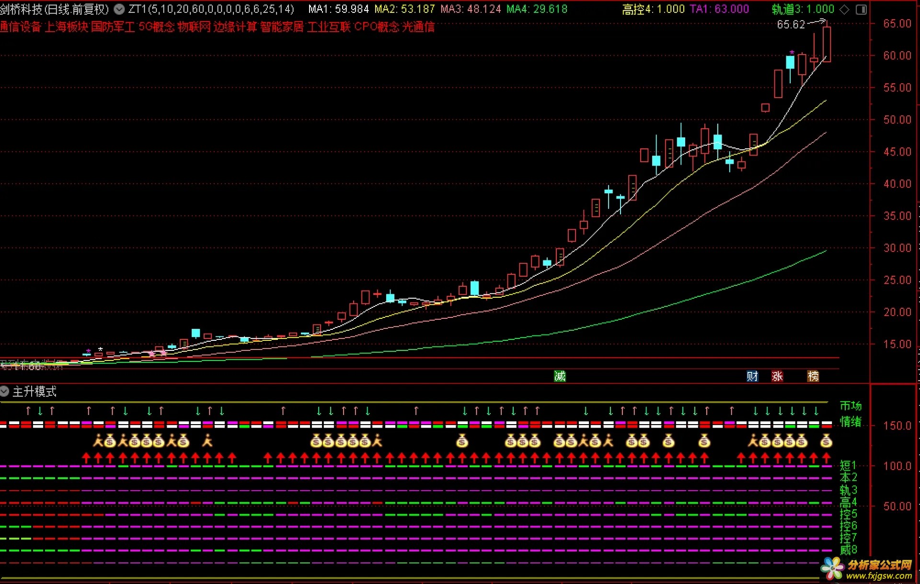920x584 pixels.
Task: Click the diamond icon beside 轨道3
Action: pyautogui.click(x=845, y=10)
